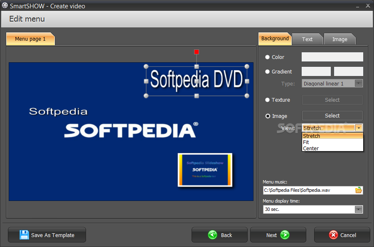Click the Color swatch field
The image size is (374, 247).
tap(332, 57)
